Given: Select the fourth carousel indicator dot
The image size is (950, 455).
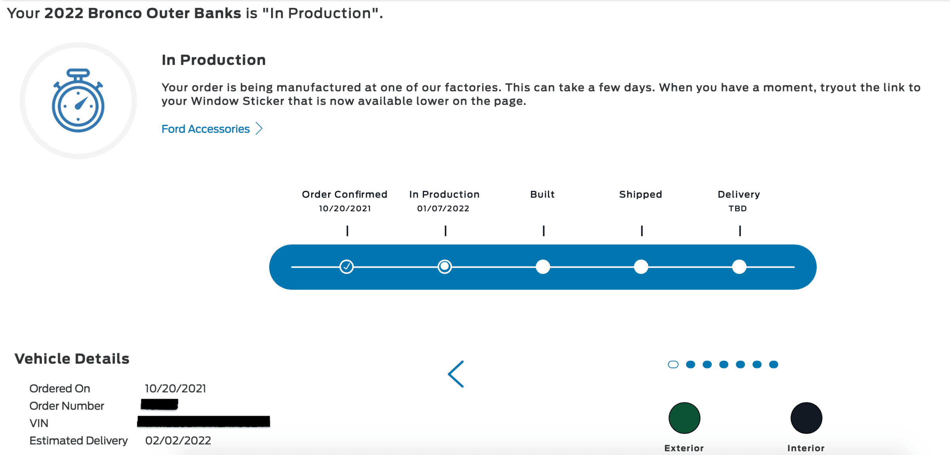Looking at the screenshot, I should tap(724, 364).
